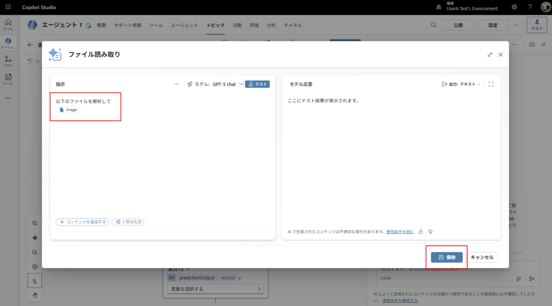Select the hand pan tool
The width and height of the screenshot is (552, 306).
point(35,295)
